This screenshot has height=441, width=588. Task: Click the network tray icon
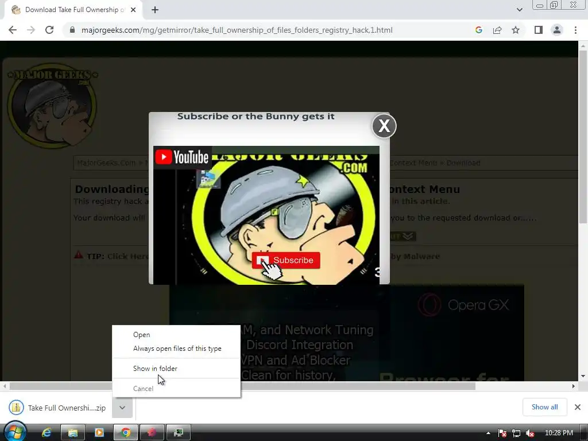click(516, 433)
